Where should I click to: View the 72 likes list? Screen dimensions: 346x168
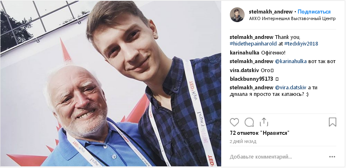(x=259, y=133)
